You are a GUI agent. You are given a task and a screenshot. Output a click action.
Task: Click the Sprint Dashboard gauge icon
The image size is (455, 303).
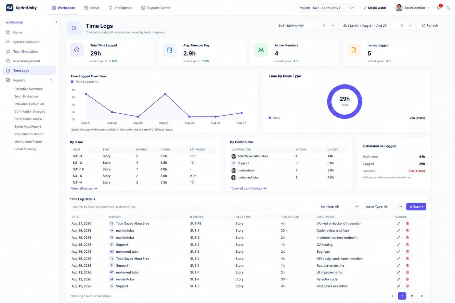8,42
